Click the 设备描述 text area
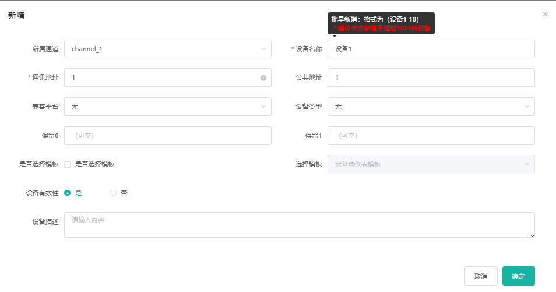The image size is (556, 292). click(300, 225)
